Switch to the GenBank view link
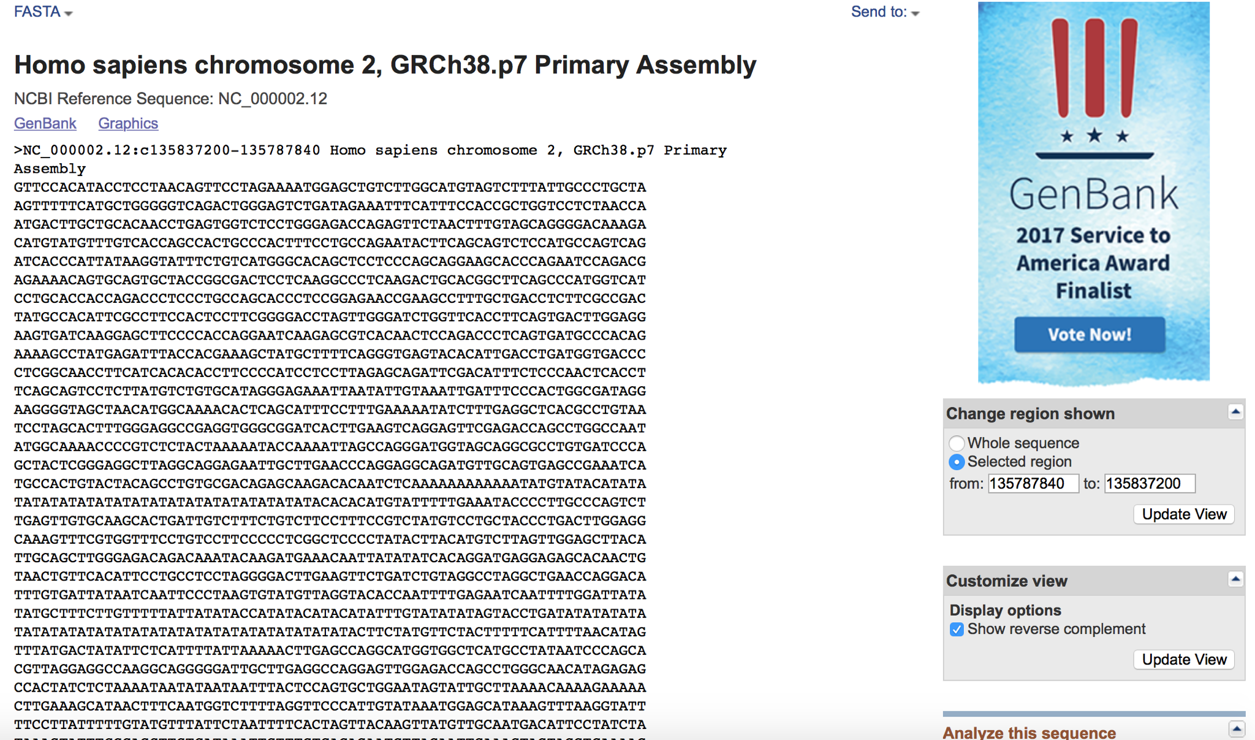This screenshot has width=1255, height=740. 45,123
